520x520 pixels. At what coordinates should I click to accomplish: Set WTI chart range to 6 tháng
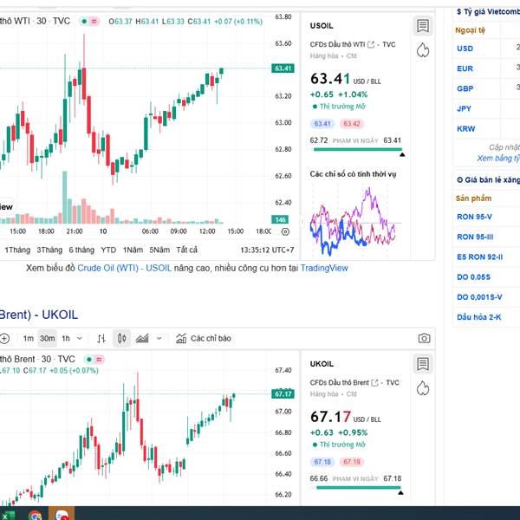81,250
